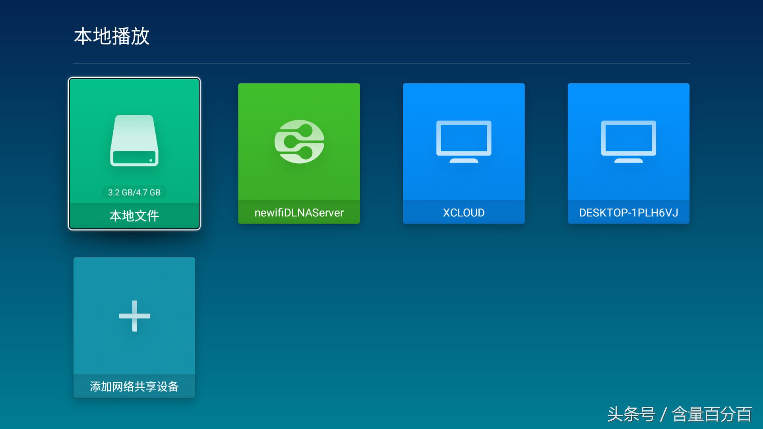Click the horizontal divider under the title
The image size is (763, 429).
(x=381, y=63)
